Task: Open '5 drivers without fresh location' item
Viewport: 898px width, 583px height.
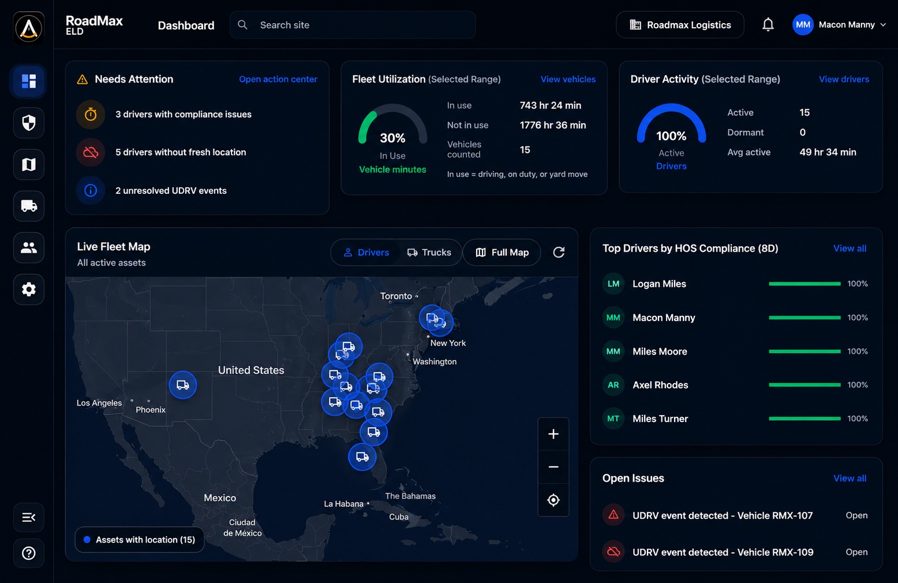Action: point(181,152)
